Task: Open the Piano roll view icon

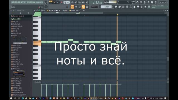Action: 120,7
